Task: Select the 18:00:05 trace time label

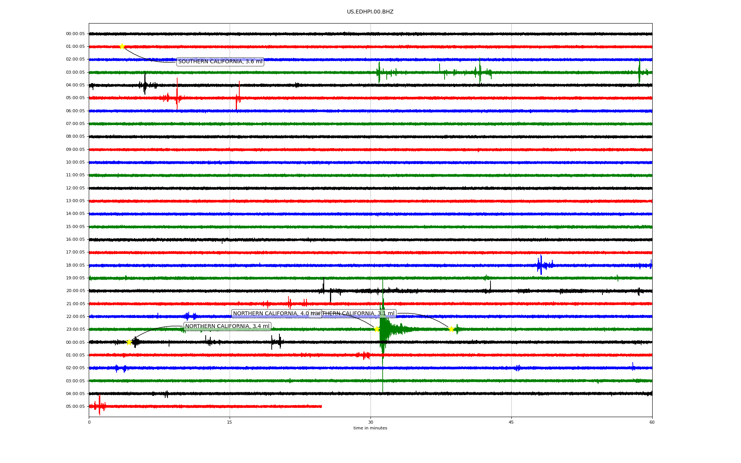Action: [75, 265]
